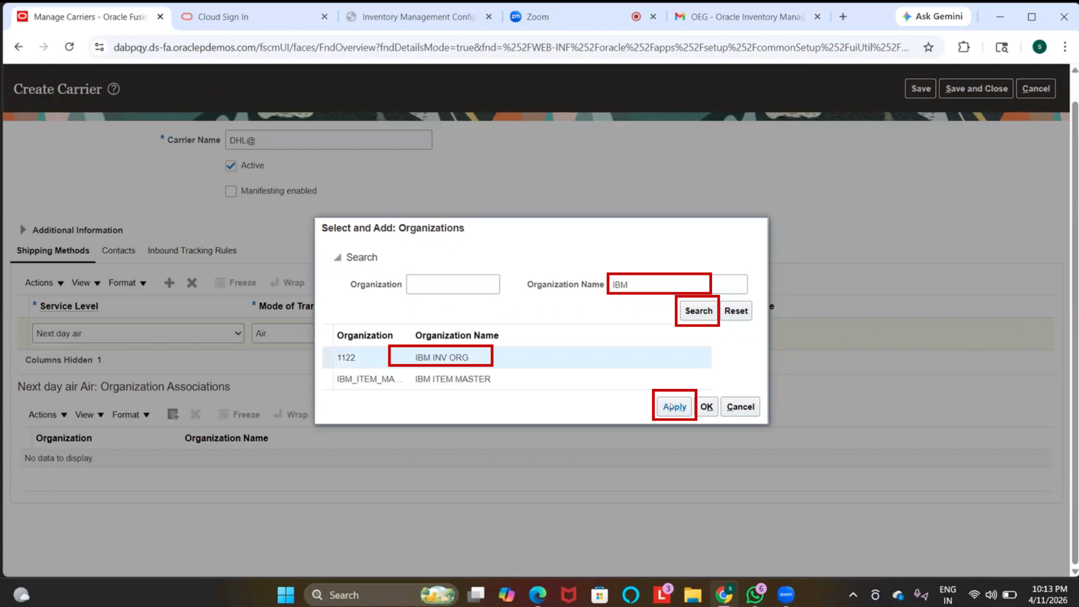Collapse the Search section in the dialog
Screen dimensions: 1079x607
click(x=337, y=257)
